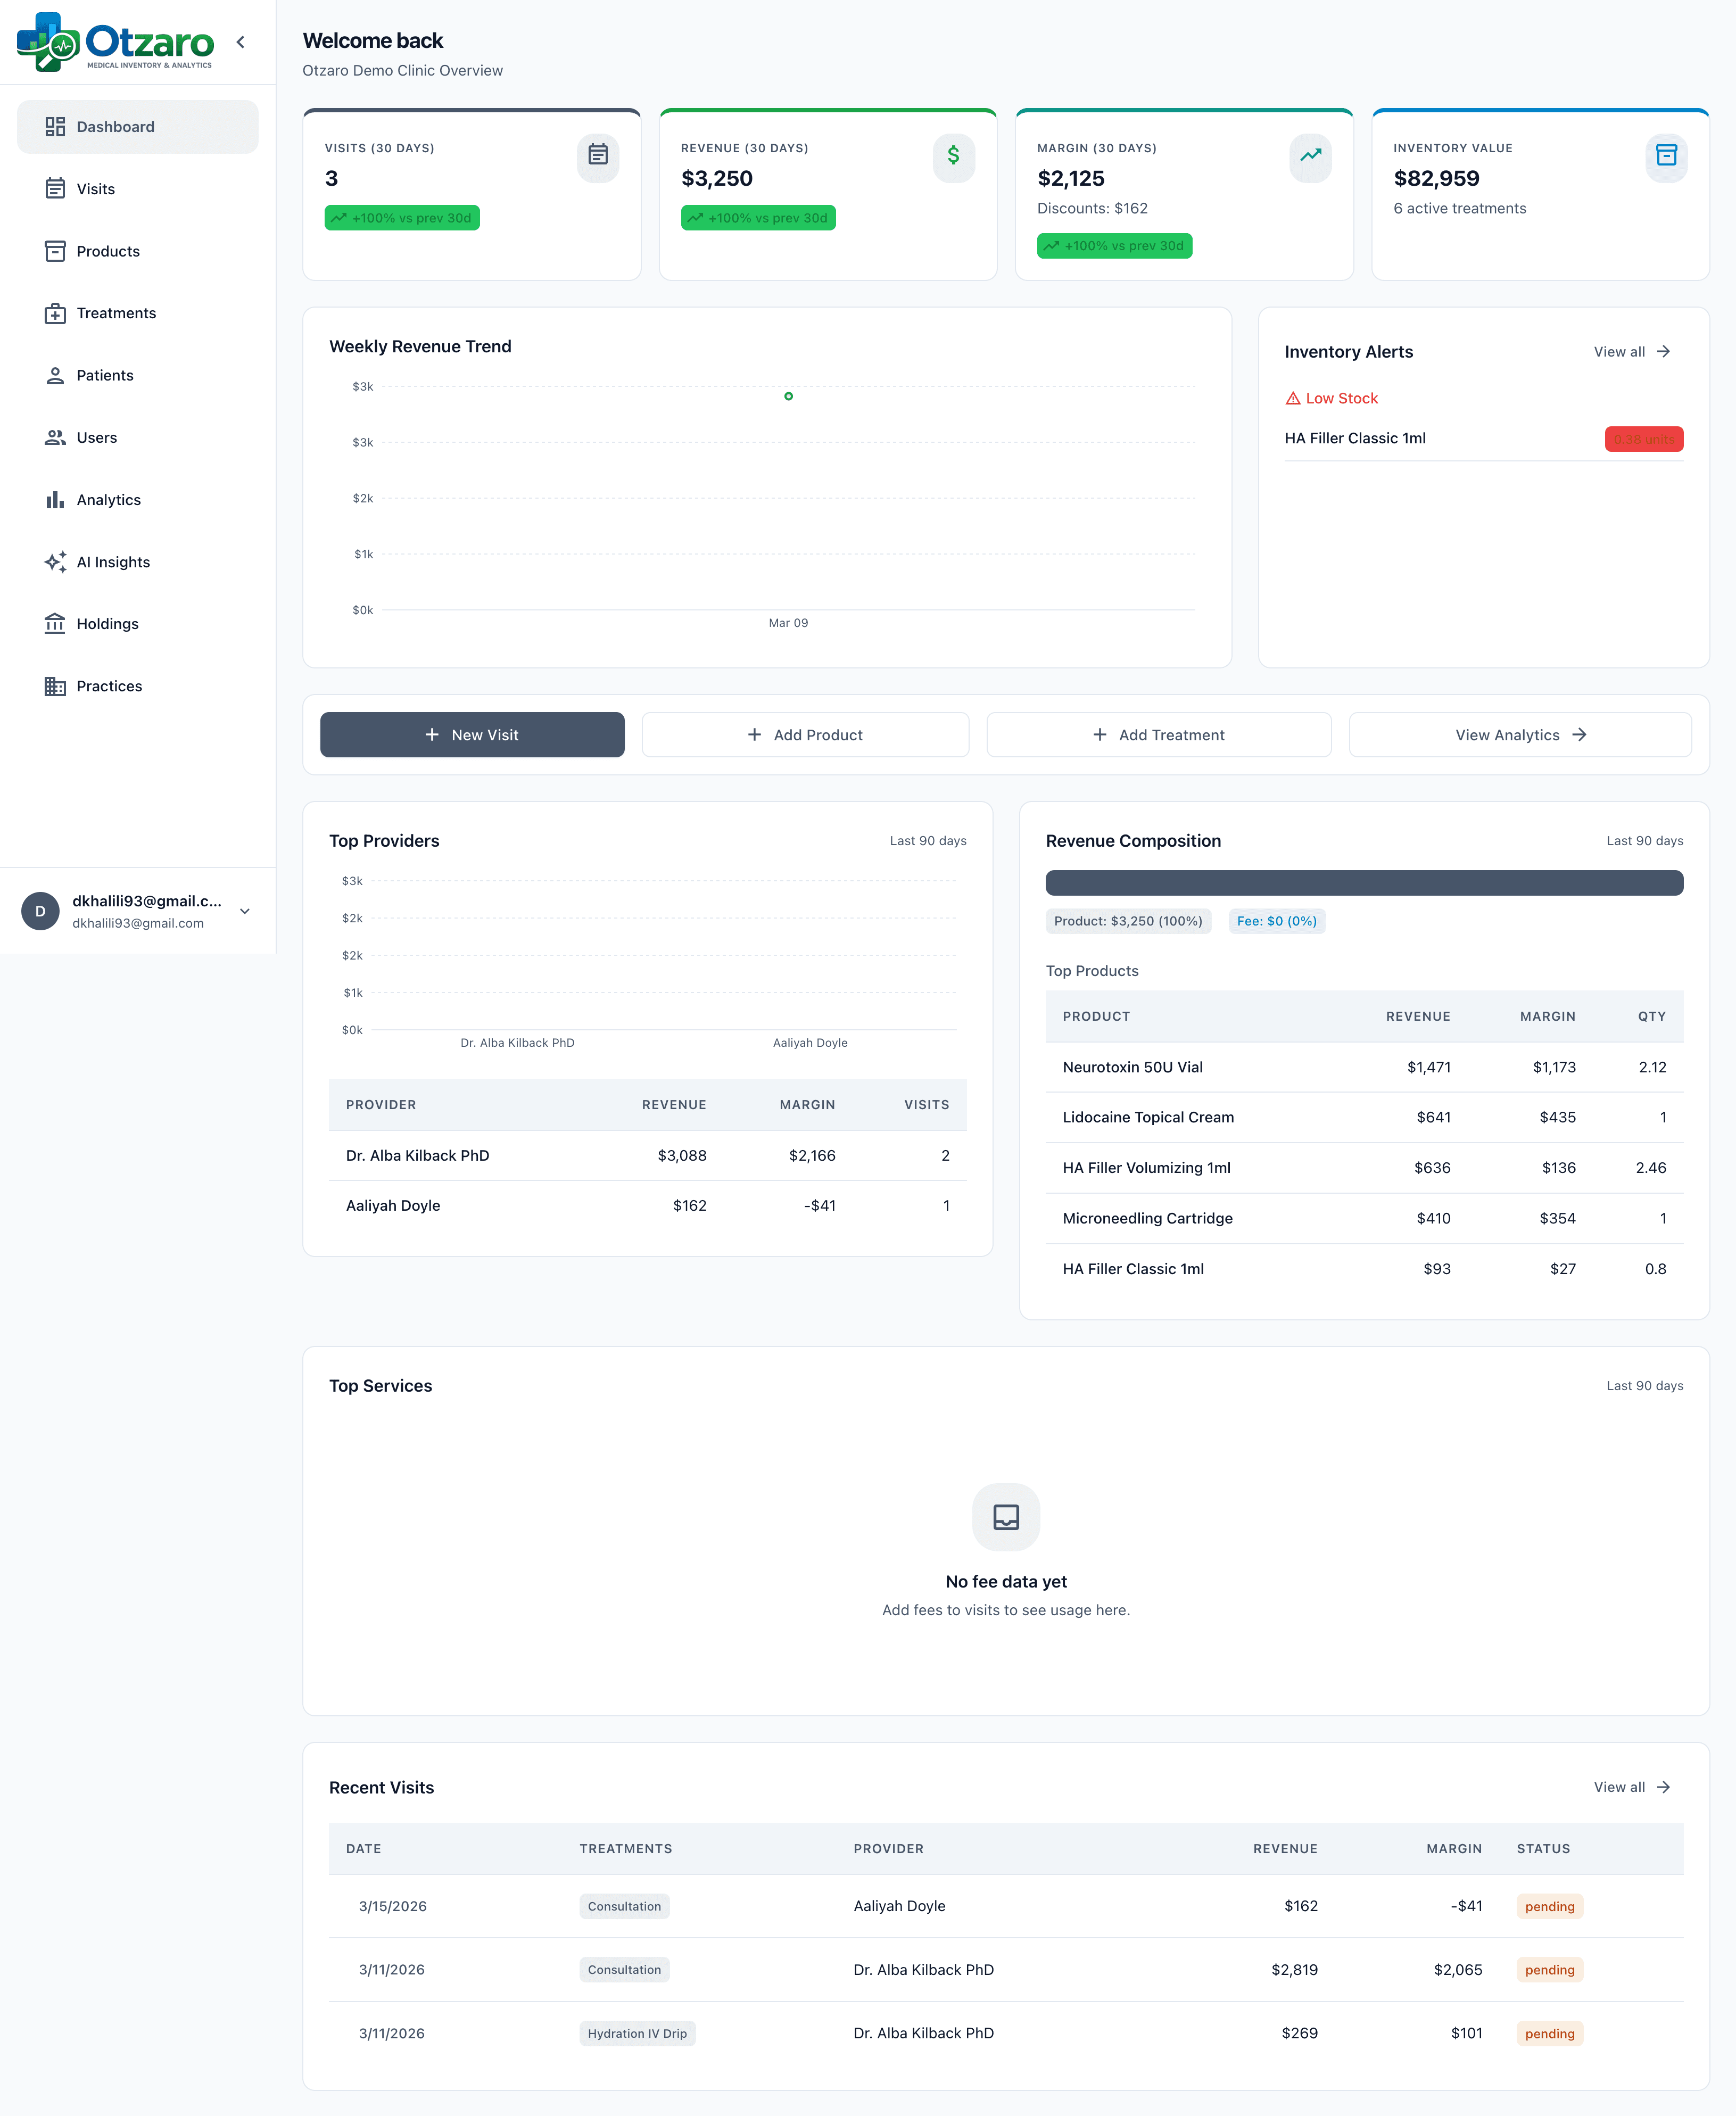The height and width of the screenshot is (2116, 1736).
Task: Click the Treatments briefcase icon
Action: (55, 313)
